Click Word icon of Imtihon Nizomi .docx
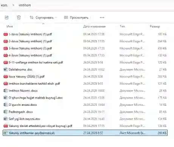This screenshot has width=174, height=147. pos(6,91)
